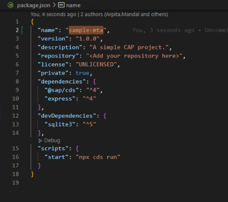Click line number 1 in gutter
Screen dimensions: 228x202
pos(17,21)
